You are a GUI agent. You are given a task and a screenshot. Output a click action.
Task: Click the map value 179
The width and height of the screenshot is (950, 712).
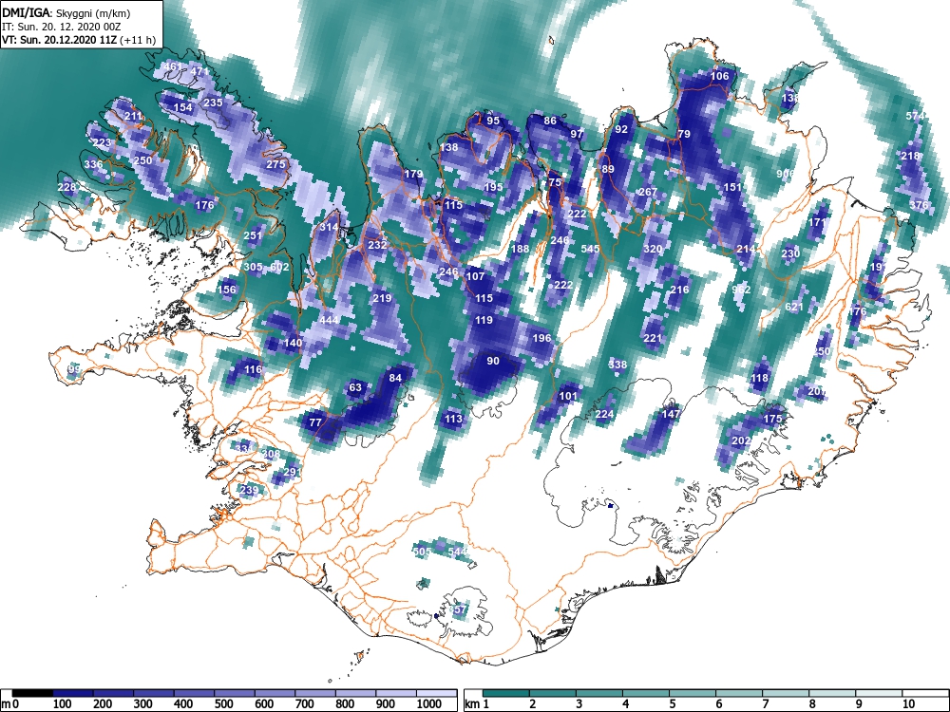pyautogui.click(x=413, y=175)
